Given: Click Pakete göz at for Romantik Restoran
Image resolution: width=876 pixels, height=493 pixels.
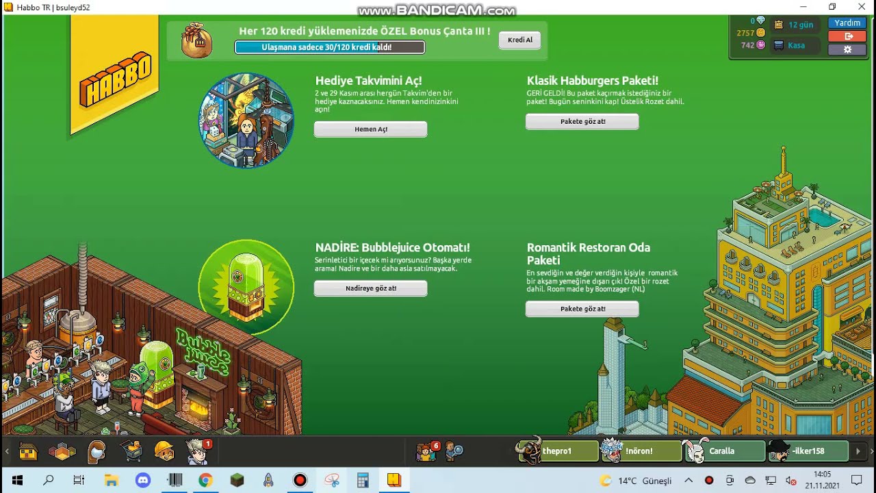Looking at the screenshot, I should click(x=582, y=309).
